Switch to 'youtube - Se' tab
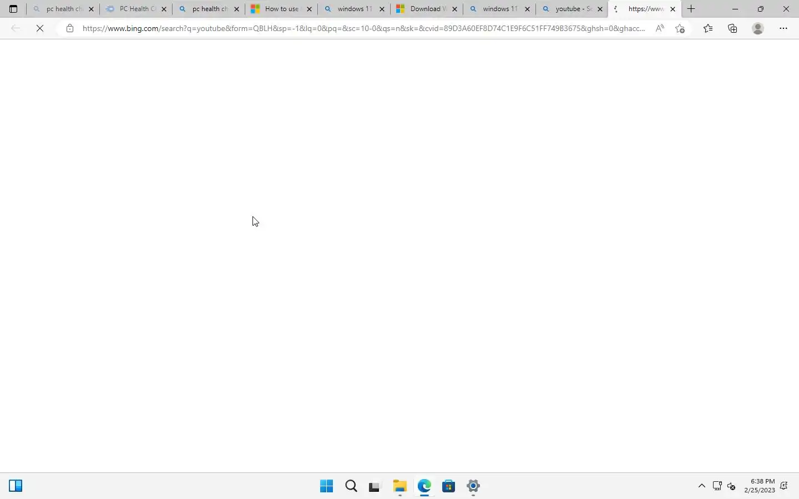 [x=572, y=9]
